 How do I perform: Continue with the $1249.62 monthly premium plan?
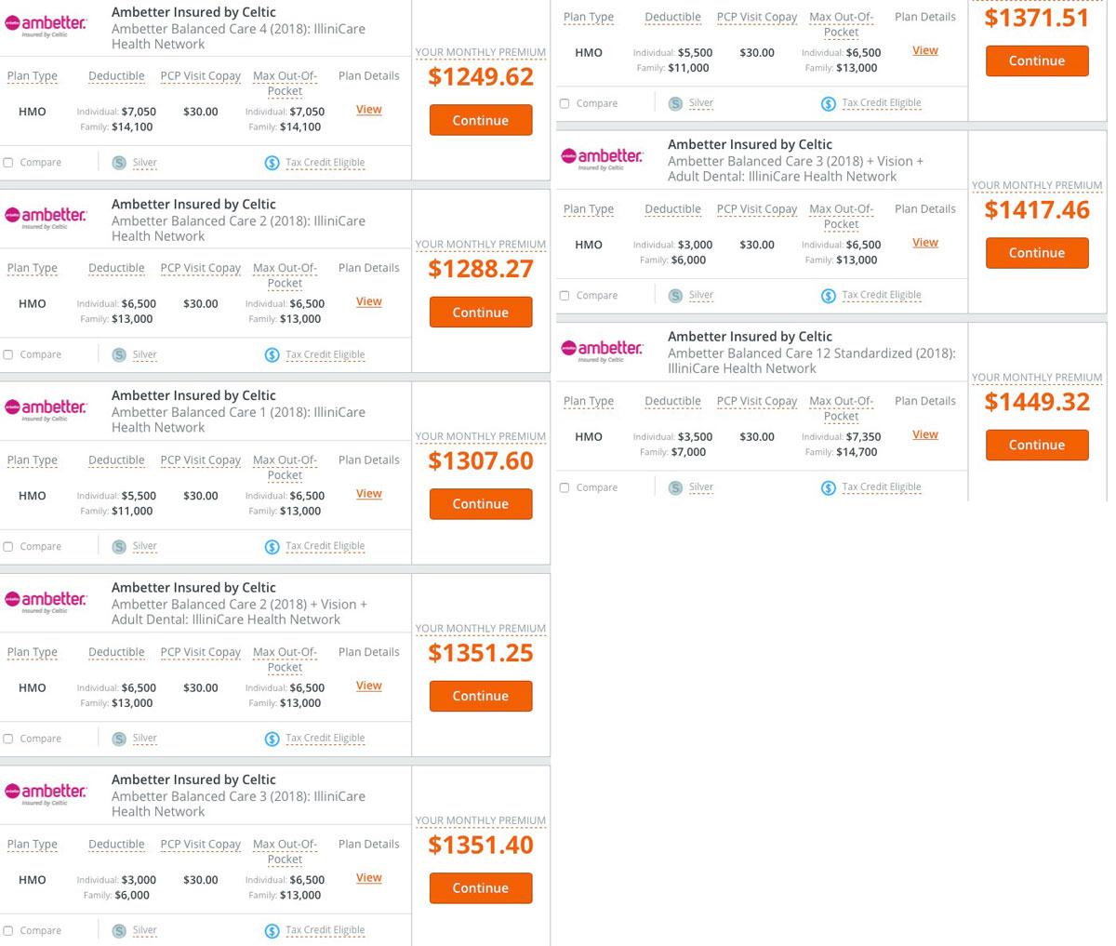click(480, 120)
